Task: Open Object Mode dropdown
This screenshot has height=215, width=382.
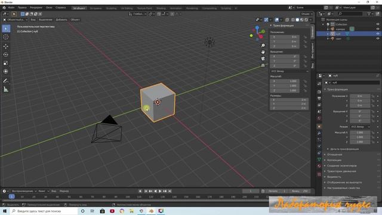Action: coord(15,20)
